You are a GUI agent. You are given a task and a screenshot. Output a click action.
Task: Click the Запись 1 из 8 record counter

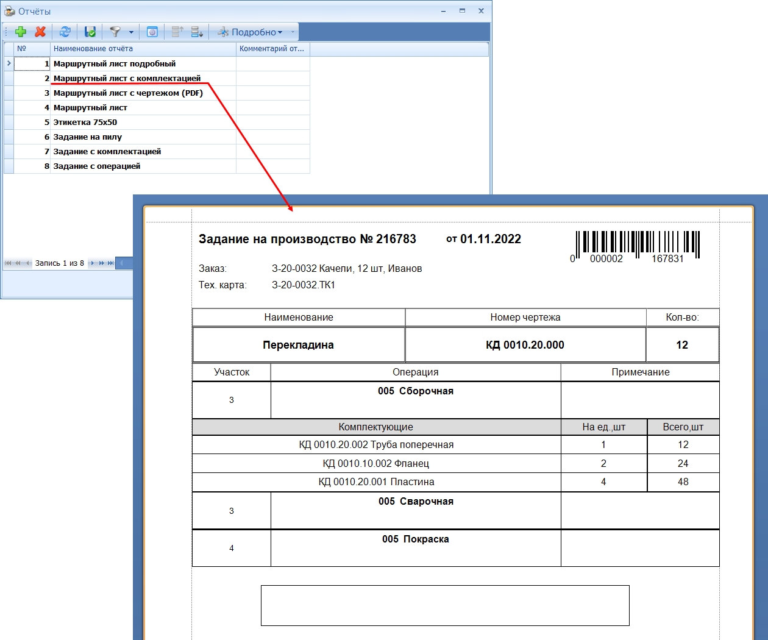pos(60,263)
